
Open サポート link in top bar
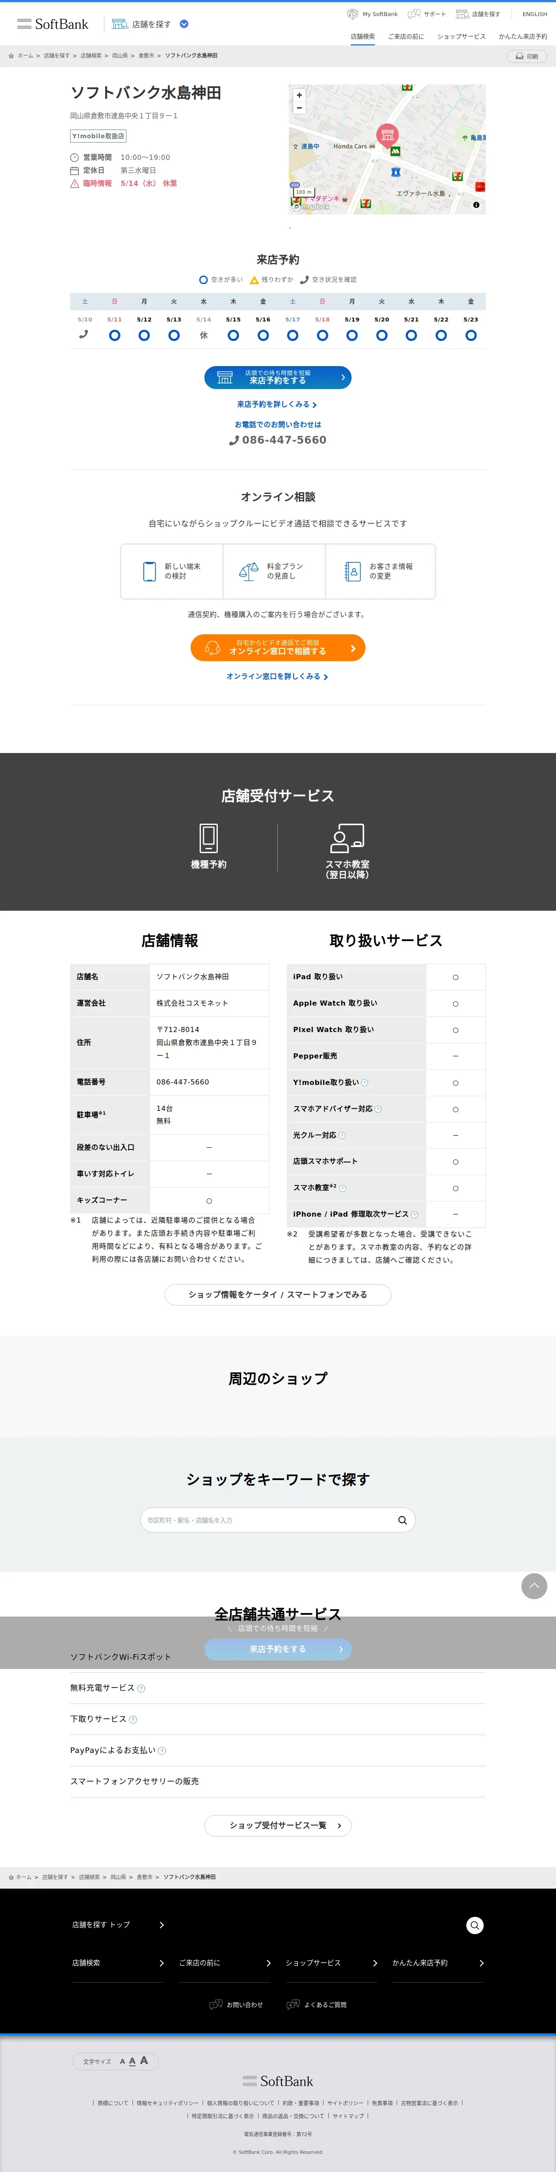click(427, 13)
